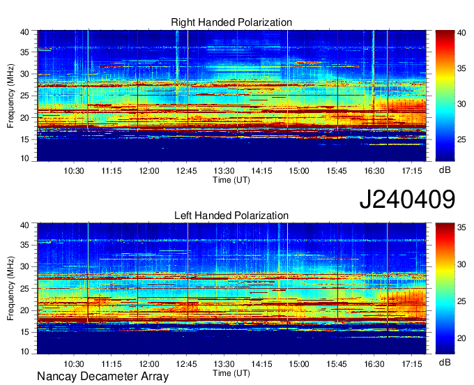Viewport: 474px width, 385px height.
Task: Click the 13:30 time tick under the lower plot
Action: click(224, 364)
